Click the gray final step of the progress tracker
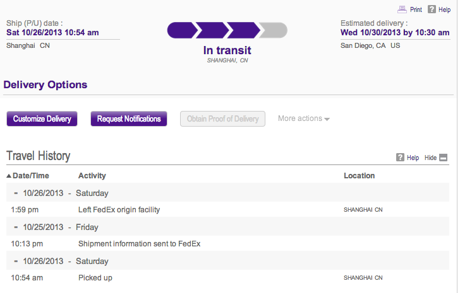The image size is (460, 293). click(x=274, y=30)
